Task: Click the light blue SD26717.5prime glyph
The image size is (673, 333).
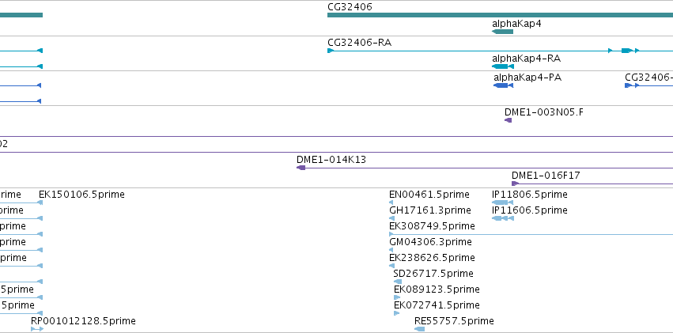Action: [x=398, y=282]
